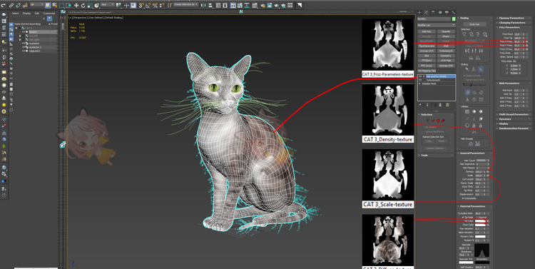Toggle Rectangular Selection Region icon
This screenshot has height=269, width=535.
[61, 5]
